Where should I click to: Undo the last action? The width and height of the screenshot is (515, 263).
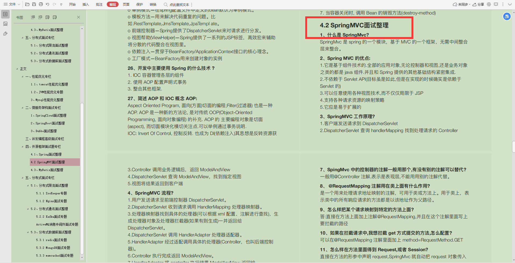pyautogui.click(x=48, y=4)
